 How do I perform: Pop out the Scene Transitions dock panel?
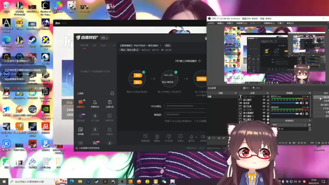(310, 120)
